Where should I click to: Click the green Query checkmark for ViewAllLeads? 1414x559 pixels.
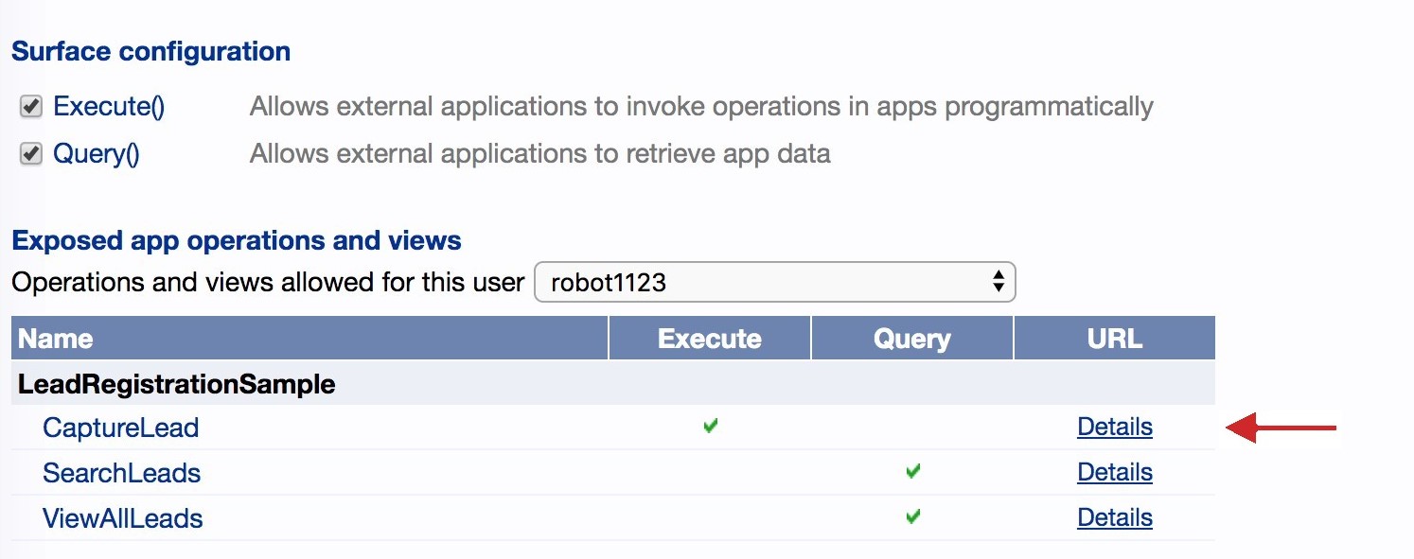tap(912, 516)
